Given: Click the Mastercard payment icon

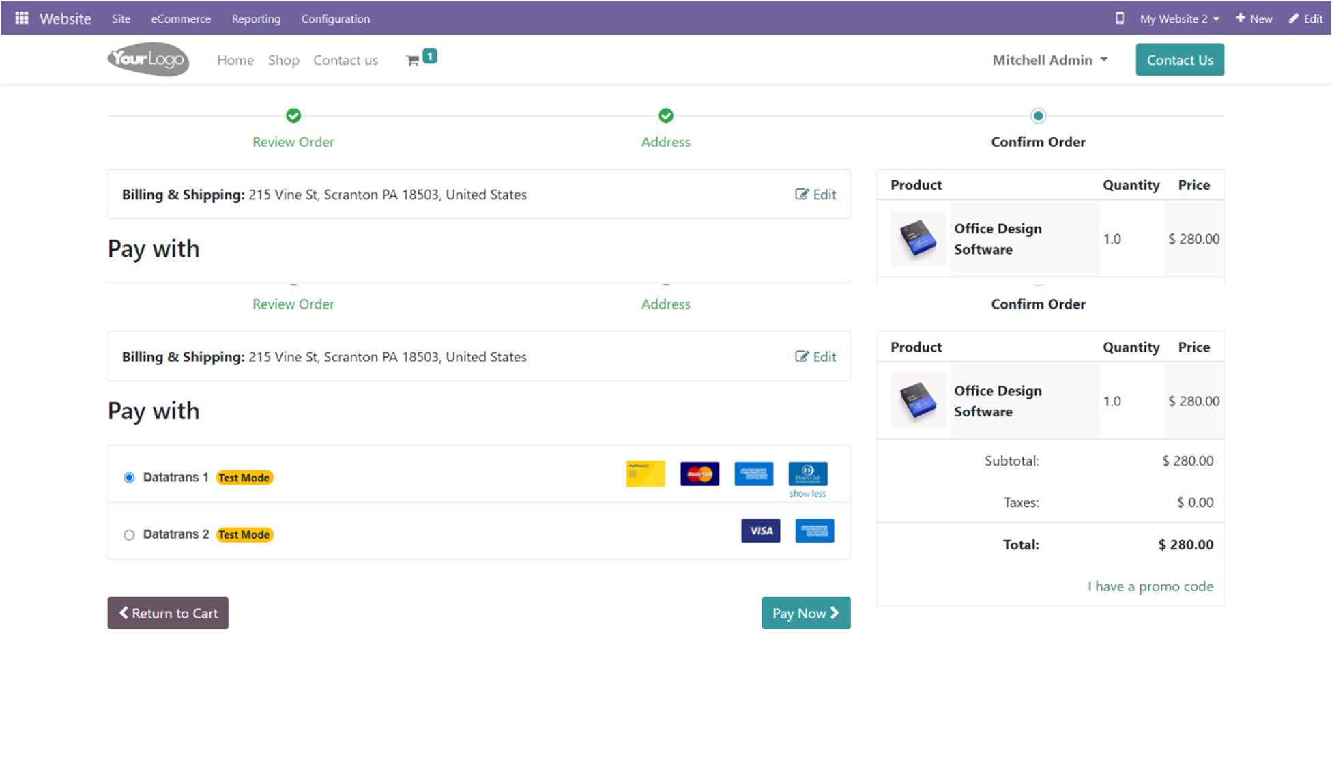Looking at the screenshot, I should [699, 474].
